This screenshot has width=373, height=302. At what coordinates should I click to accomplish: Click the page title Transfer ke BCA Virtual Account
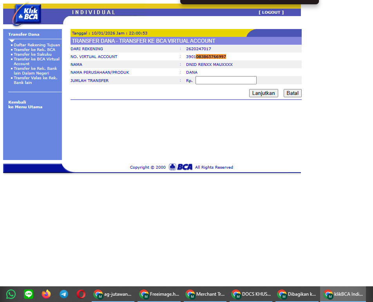(143, 41)
